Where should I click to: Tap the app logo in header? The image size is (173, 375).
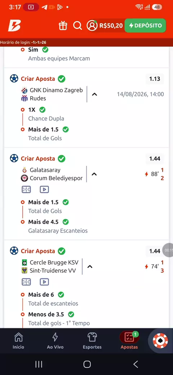point(14,25)
